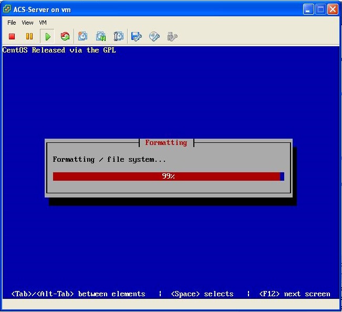Reset the virtual machine with the restart icon
The image size is (342, 312).
coord(65,36)
